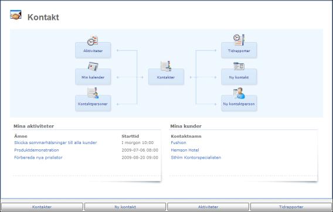
Task: Click the Kontakt page title
Action: click(x=43, y=17)
